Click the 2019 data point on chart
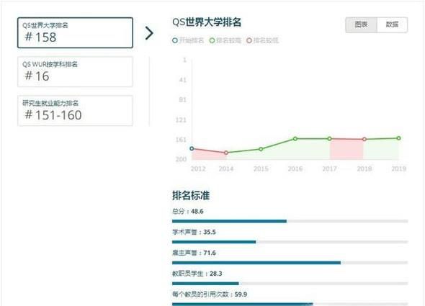This screenshot has width=425, height=306. (x=399, y=138)
